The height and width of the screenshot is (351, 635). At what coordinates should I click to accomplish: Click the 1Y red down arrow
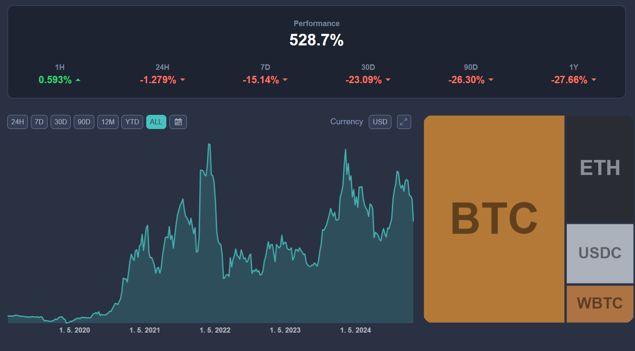[x=594, y=80]
